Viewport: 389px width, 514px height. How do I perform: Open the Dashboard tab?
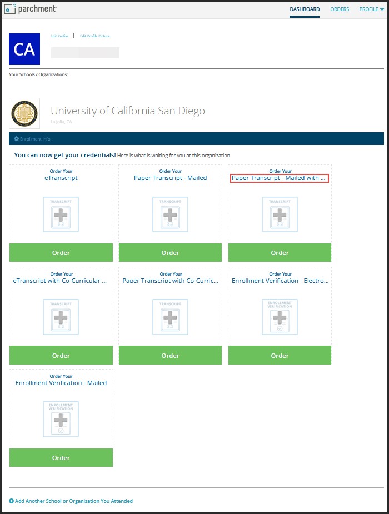[x=305, y=9]
